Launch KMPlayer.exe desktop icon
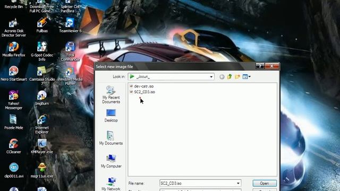This screenshot has height=191, width=340. (42, 146)
